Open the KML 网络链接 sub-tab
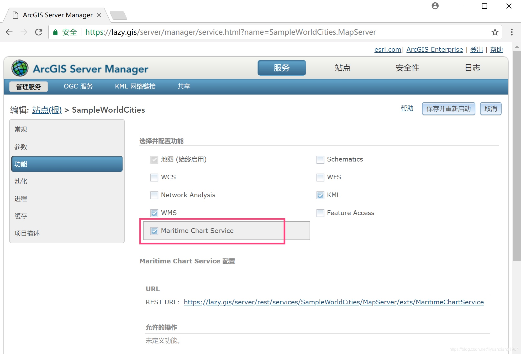Screen dimensions: 521x354 tap(135, 86)
